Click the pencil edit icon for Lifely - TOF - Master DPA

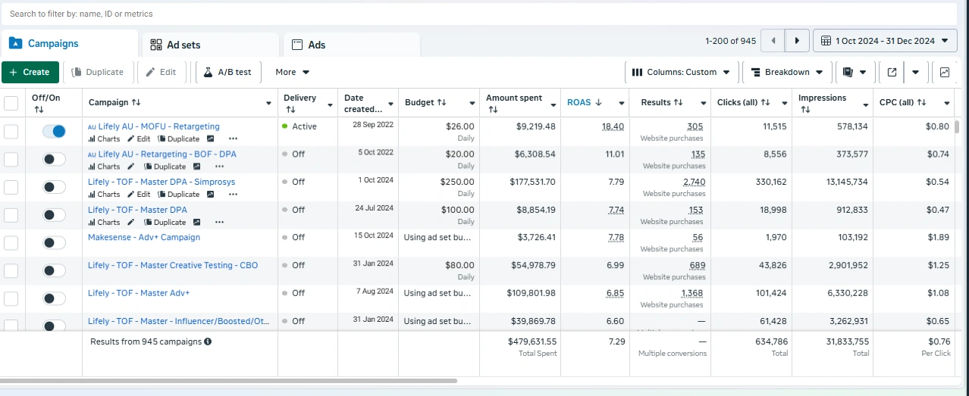point(130,223)
